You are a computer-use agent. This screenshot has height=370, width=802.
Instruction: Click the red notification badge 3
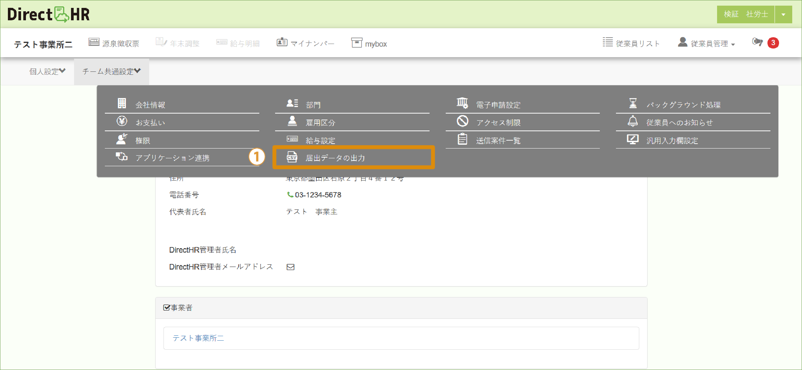[773, 43]
